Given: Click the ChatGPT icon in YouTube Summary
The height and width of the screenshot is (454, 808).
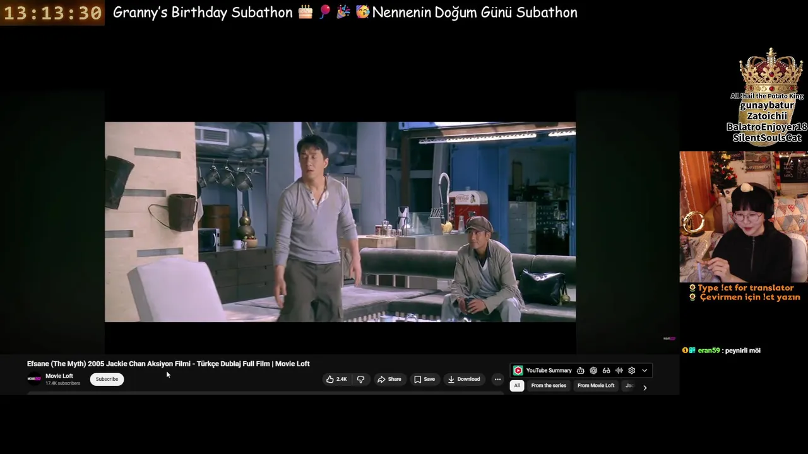Looking at the screenshot, I should (x=593, y=371).
